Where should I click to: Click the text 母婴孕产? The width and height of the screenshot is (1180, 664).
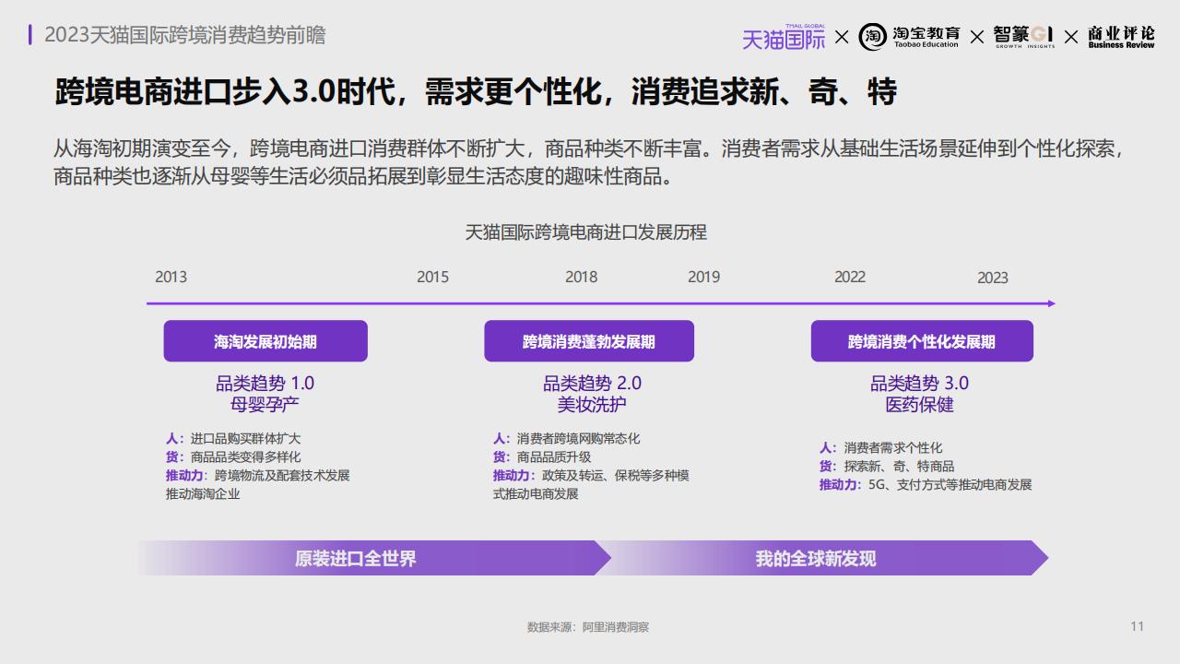pyautogui.click(x=265, y=405)
